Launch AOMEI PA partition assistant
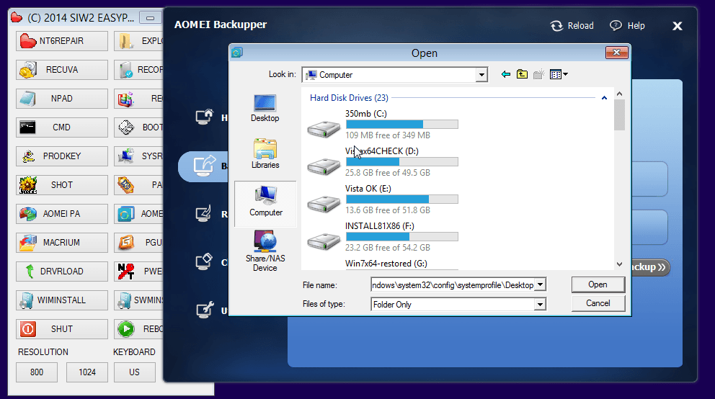715x399 pixels. click(61, 214)
